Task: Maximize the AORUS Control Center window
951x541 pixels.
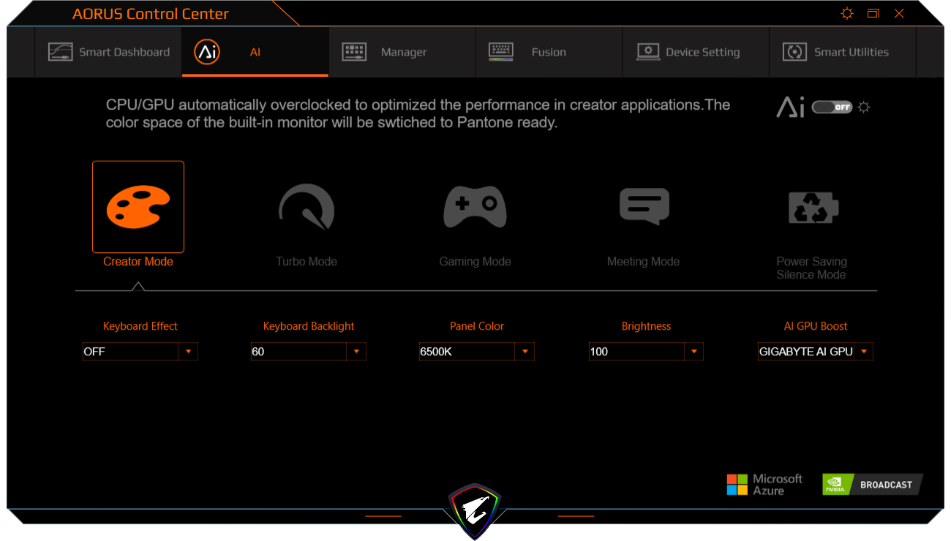Action: [x=873, y=13]
